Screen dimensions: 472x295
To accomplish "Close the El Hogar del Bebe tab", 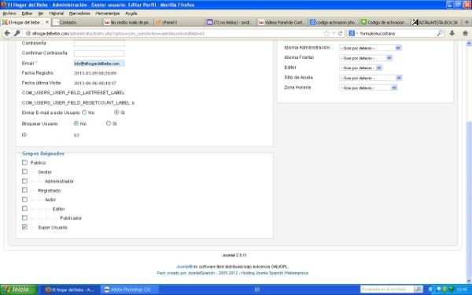I will (x=47, y=22).
